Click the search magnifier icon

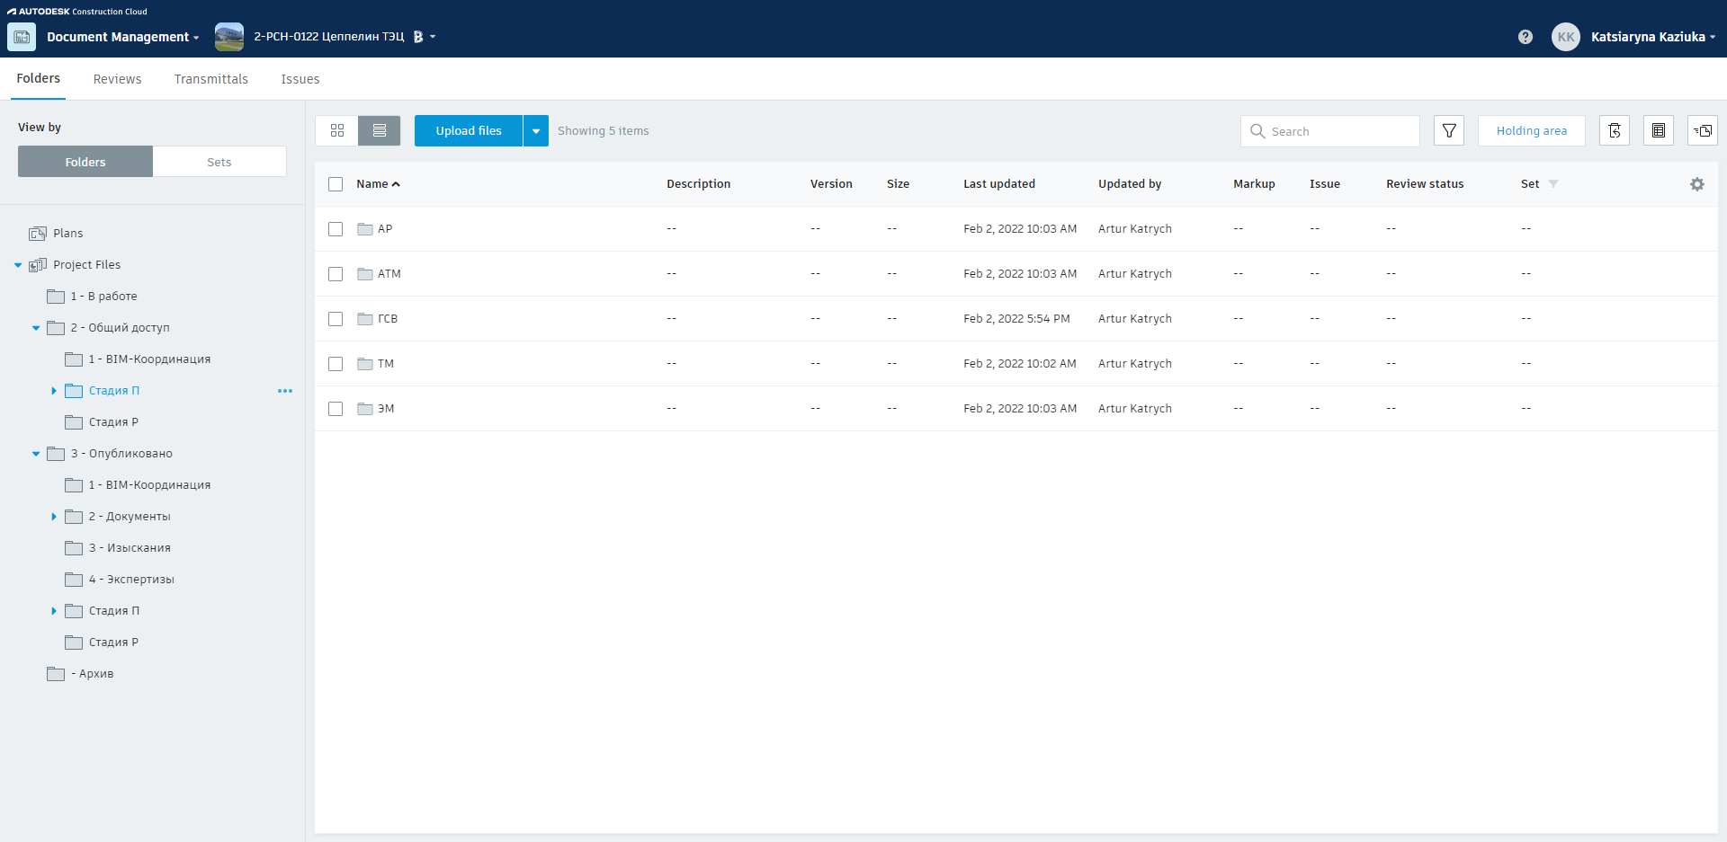point(1257,131)
